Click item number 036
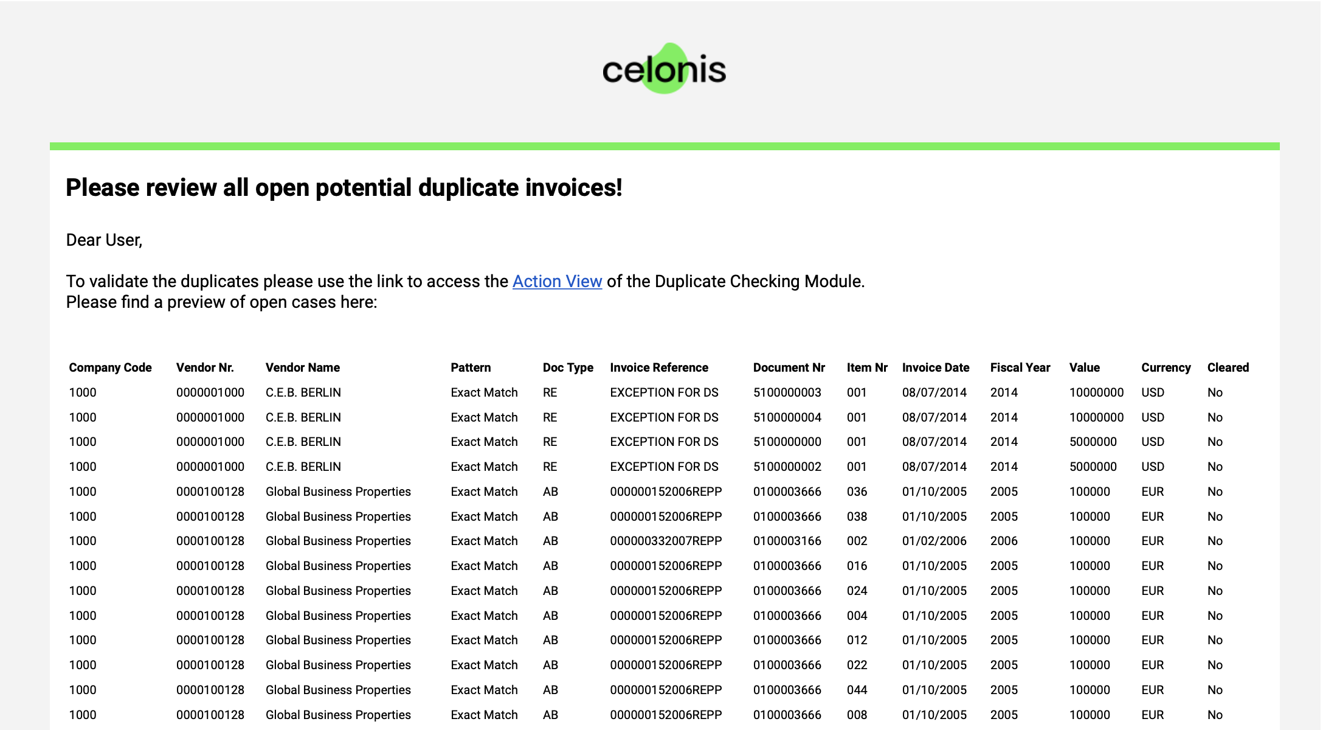Screen dimensions: 1323x730 857,492
